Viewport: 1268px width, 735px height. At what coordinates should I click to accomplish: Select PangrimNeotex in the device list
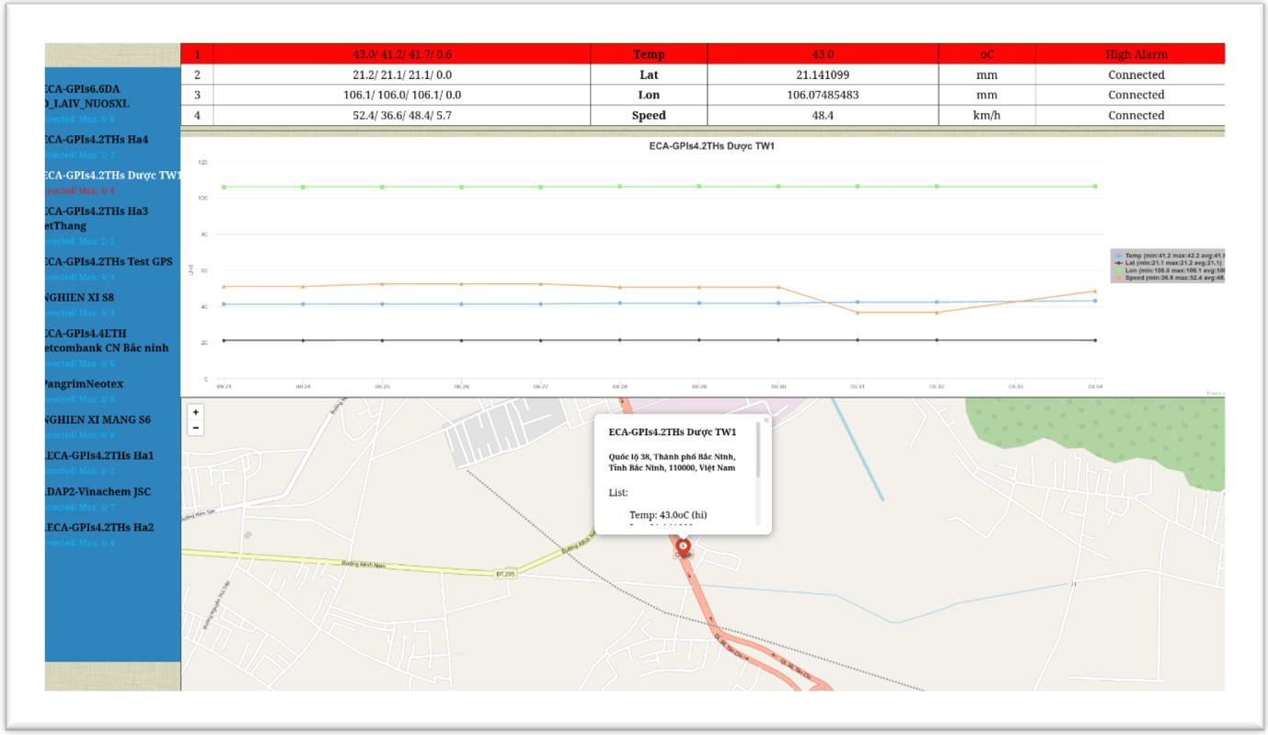click(85, 384)
